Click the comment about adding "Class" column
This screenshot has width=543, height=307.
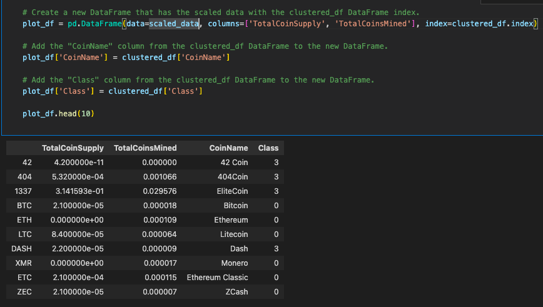pyautogui.click(x=198, y=80)
